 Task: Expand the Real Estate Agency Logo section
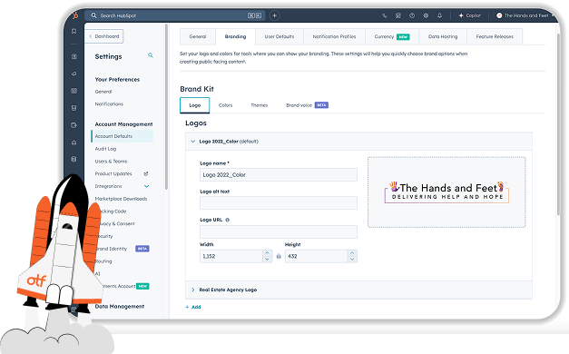192,290
